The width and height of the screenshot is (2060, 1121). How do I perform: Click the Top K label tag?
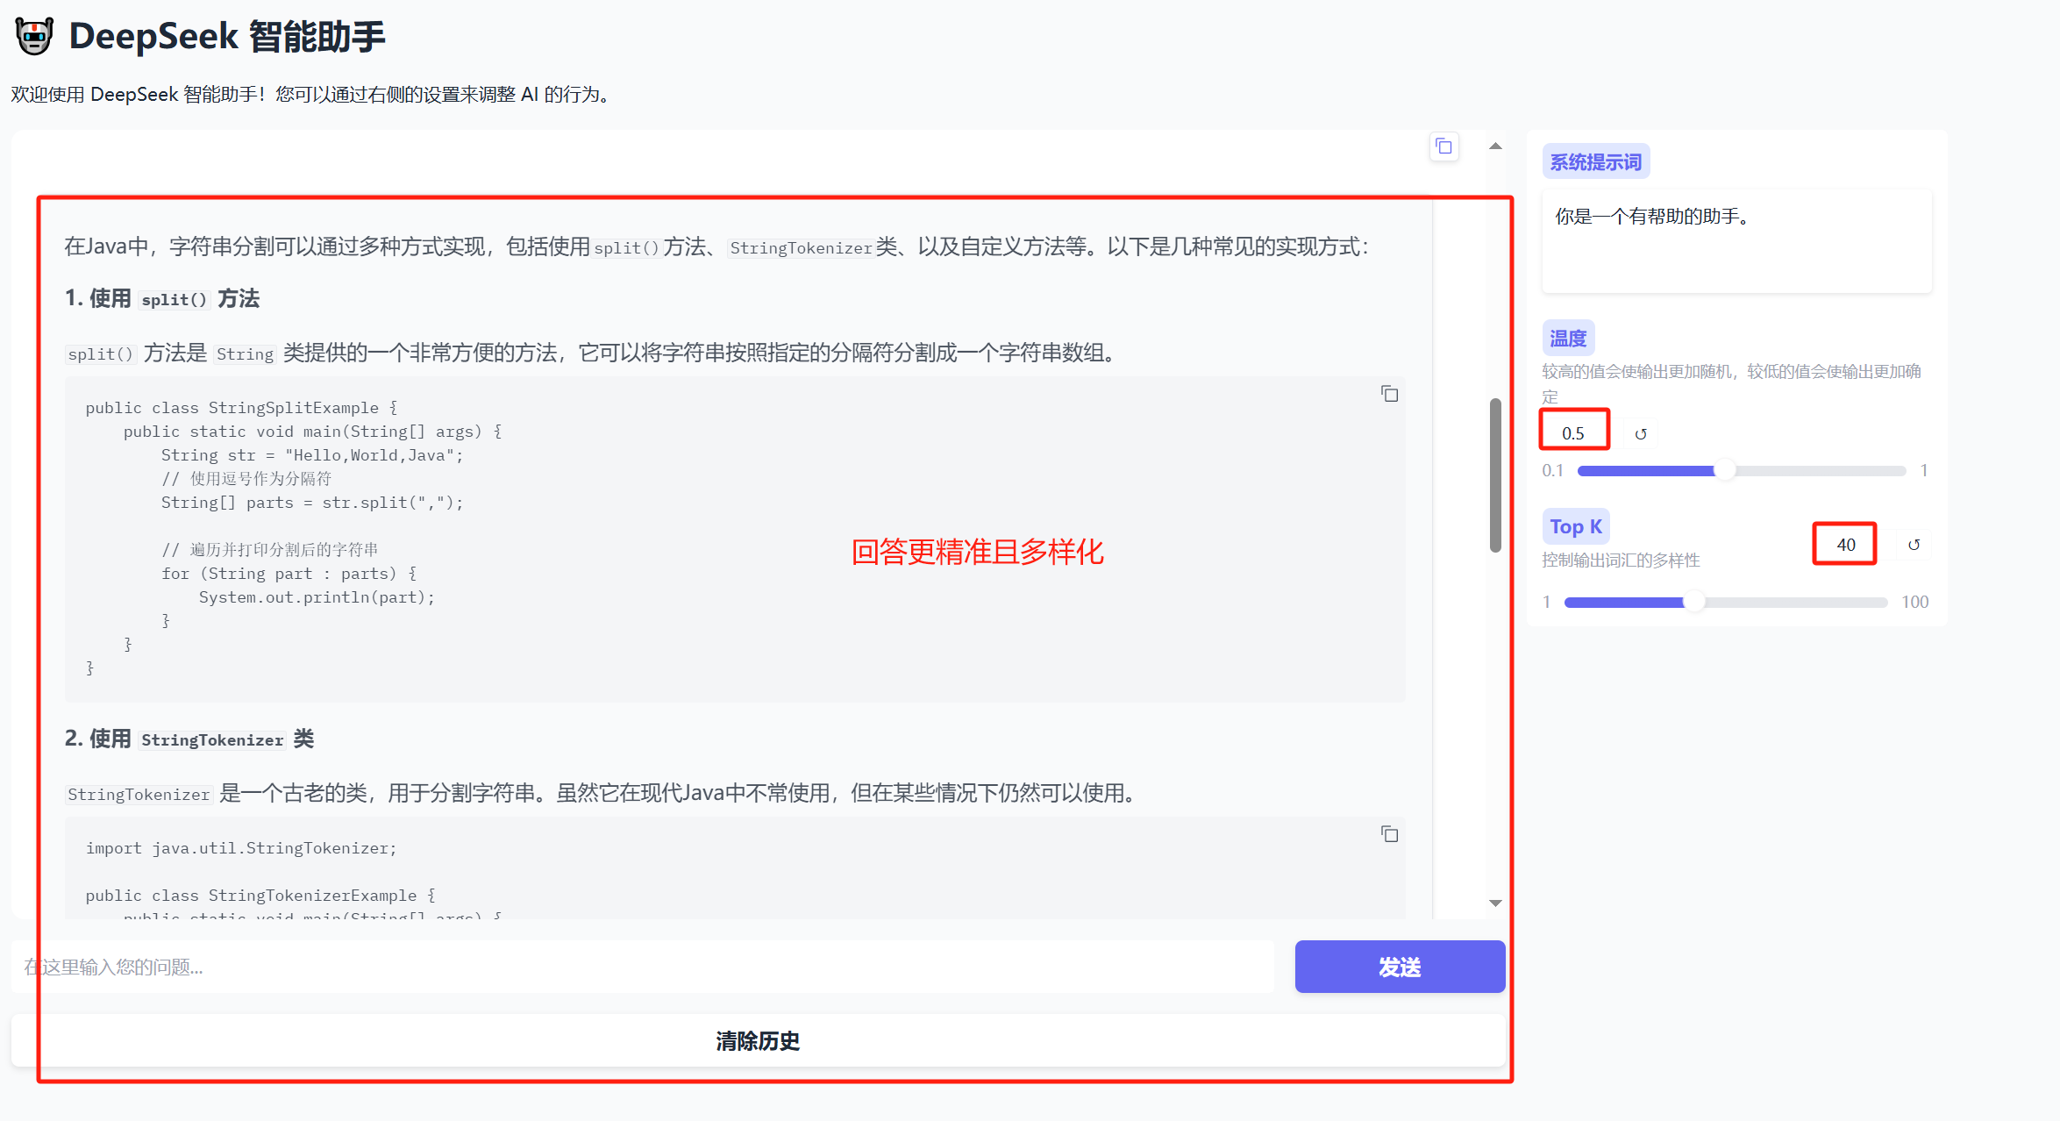[x=1575, y=526]
